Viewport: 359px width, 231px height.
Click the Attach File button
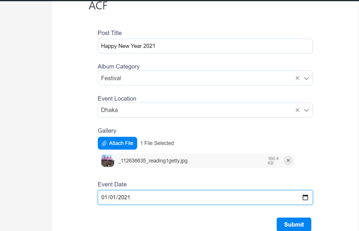[x=117, y=143]
